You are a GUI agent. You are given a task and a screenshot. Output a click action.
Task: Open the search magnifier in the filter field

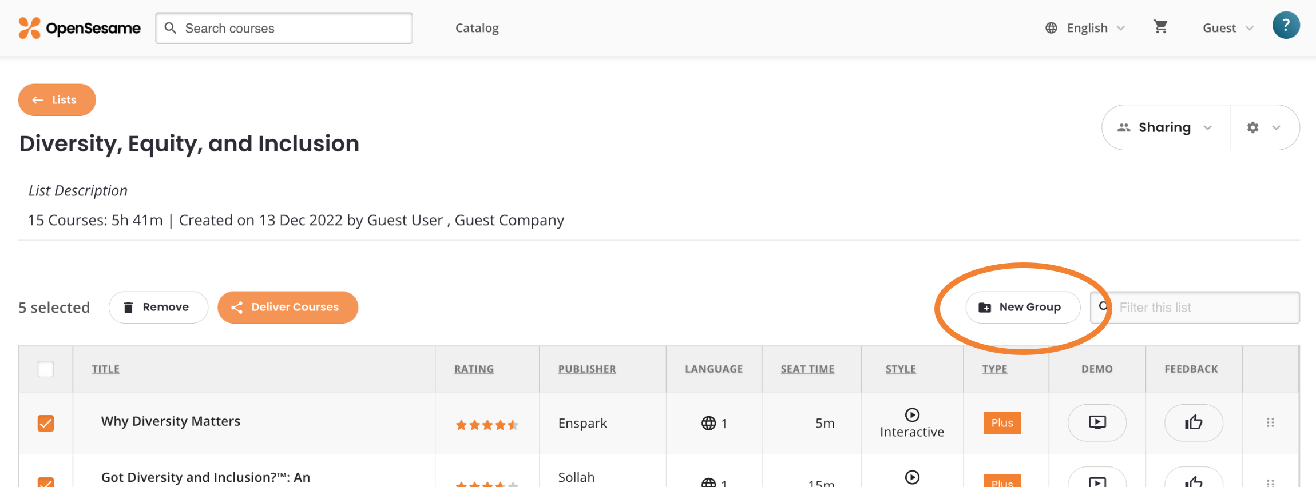click(1103, 307)
